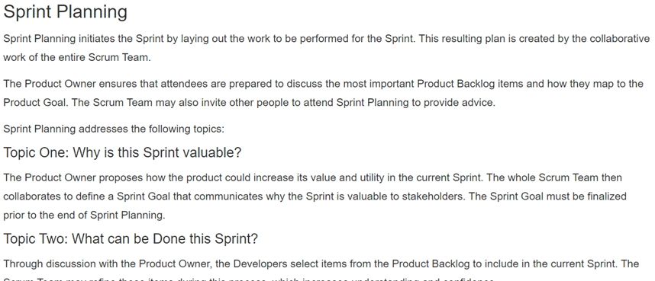Click the "Topic Two: What can be Done this Sprint?" heading
This screenshot has width=655, height=281.
pos(131,239)
